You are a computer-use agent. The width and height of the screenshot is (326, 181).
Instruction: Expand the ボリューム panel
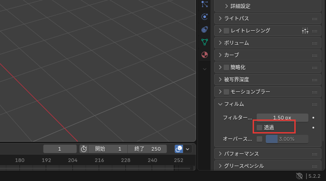coord(220,43)
